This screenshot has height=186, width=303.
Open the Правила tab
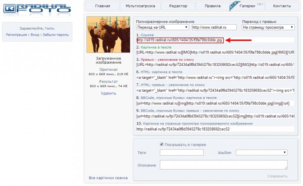pyautogui.click(x=213, y=6)
